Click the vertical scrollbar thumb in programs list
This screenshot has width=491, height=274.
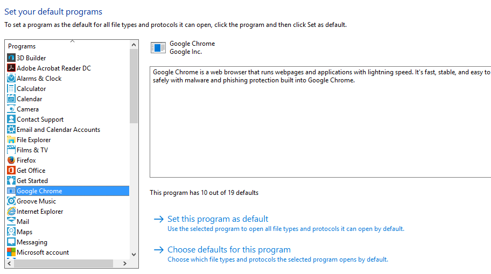pos(134,86)
